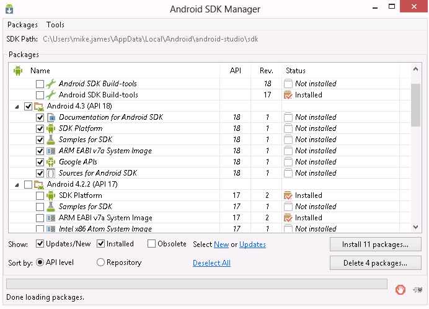
Task: Minimize the Android SDK Manager window
Action: tap(375, 7)
